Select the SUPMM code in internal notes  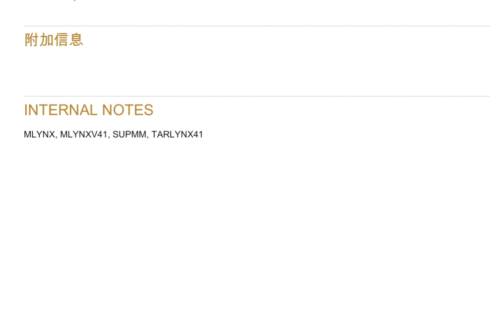(129, 134)
